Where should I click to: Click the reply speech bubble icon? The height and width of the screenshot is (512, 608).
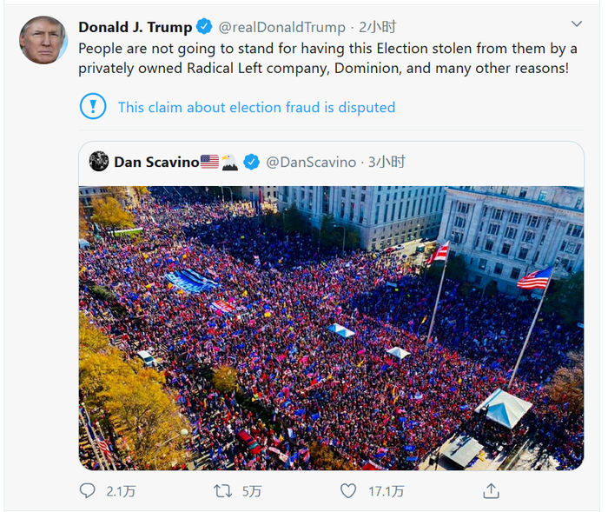(87, 491)
